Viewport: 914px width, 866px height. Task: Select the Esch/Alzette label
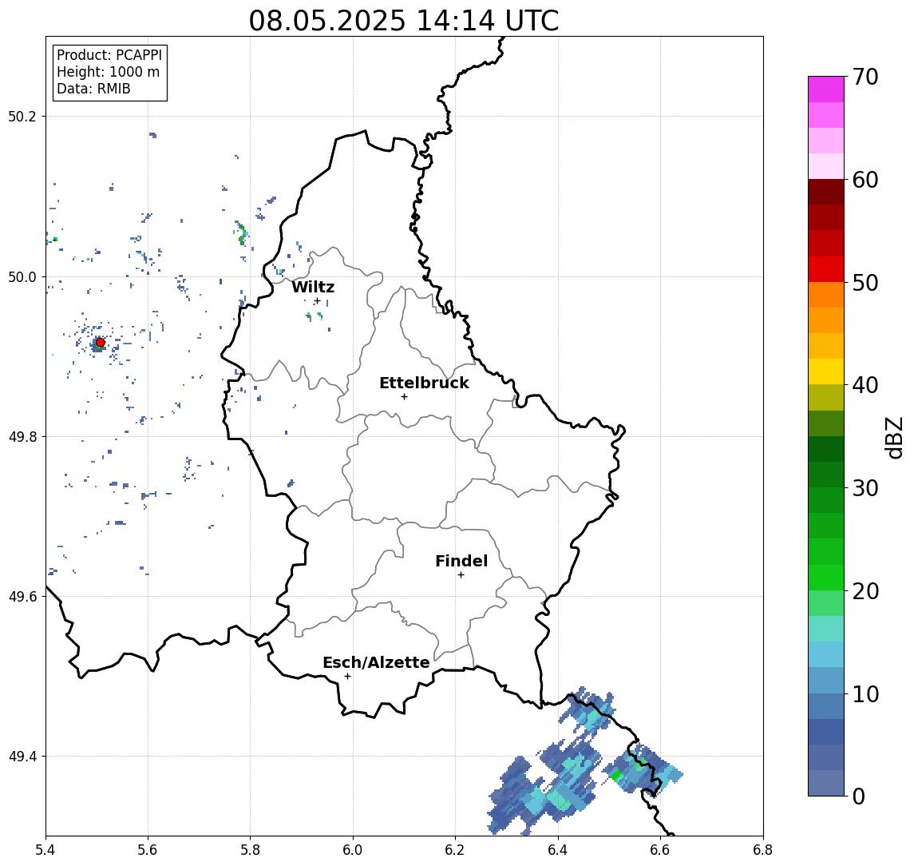pos(376,662)
